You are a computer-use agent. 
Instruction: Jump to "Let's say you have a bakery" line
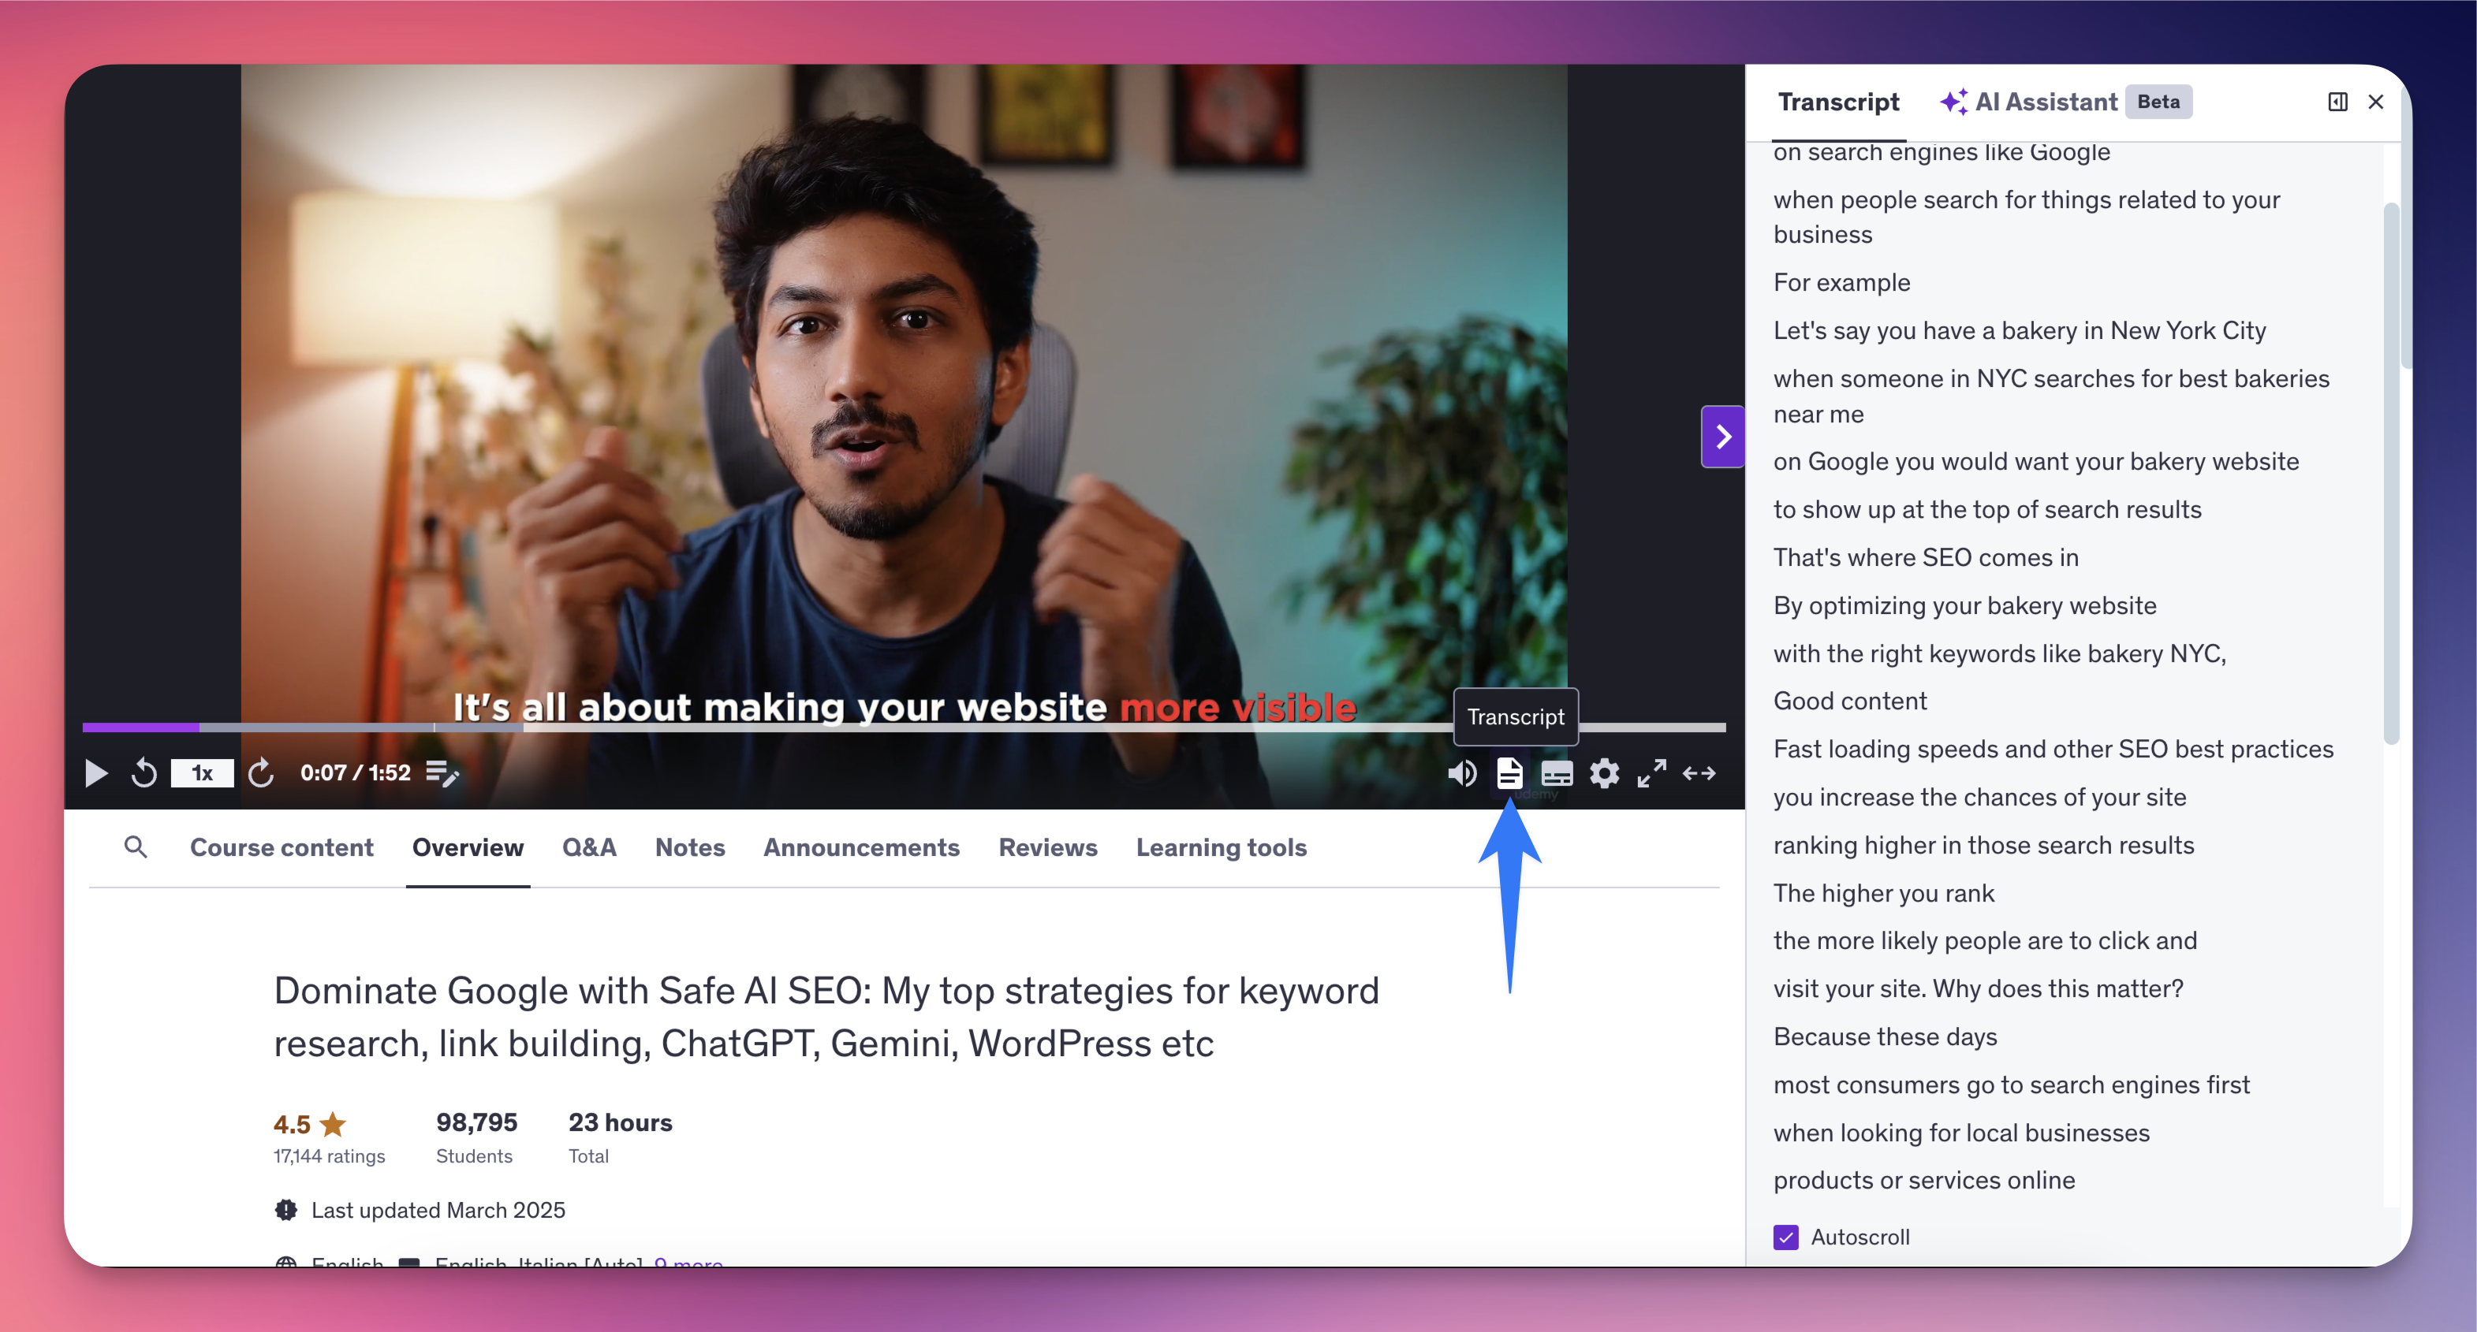click(x=2020, y=330)
